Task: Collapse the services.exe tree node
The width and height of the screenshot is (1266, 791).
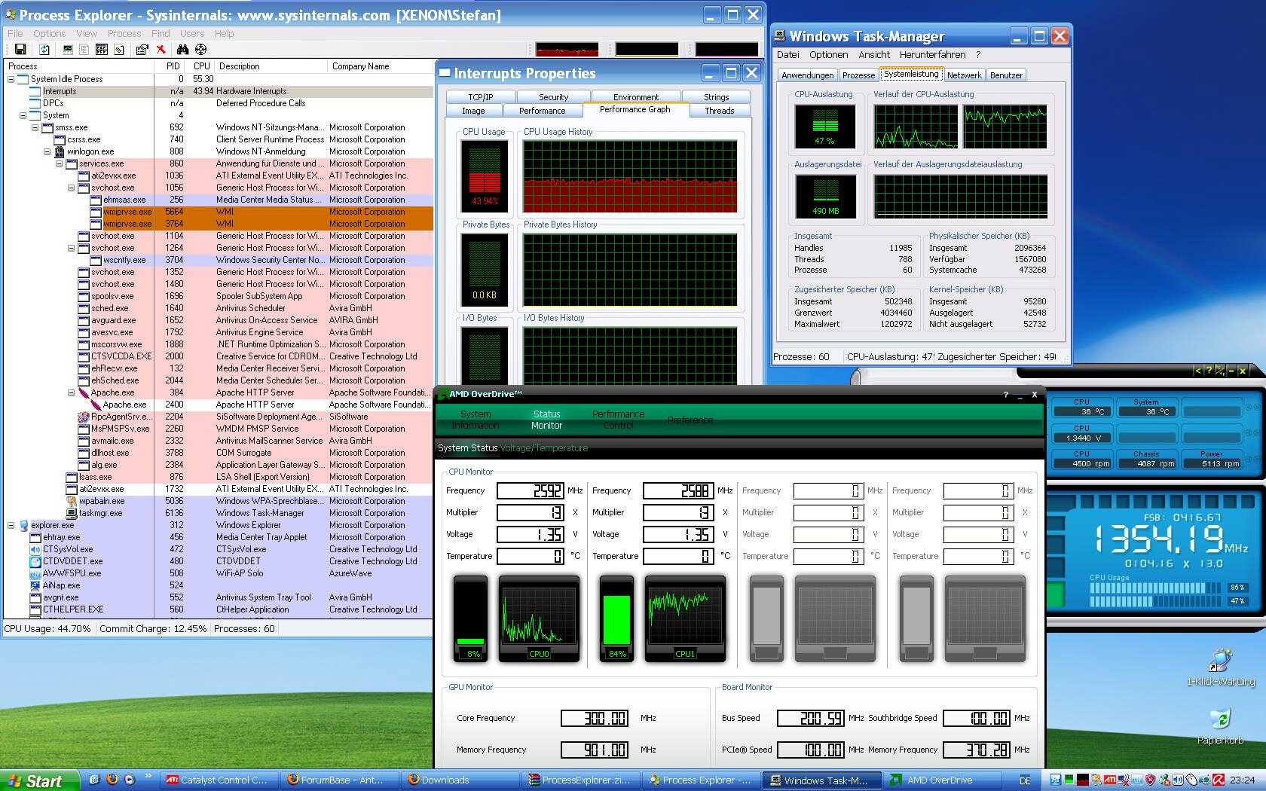Action: pos(60,163)
